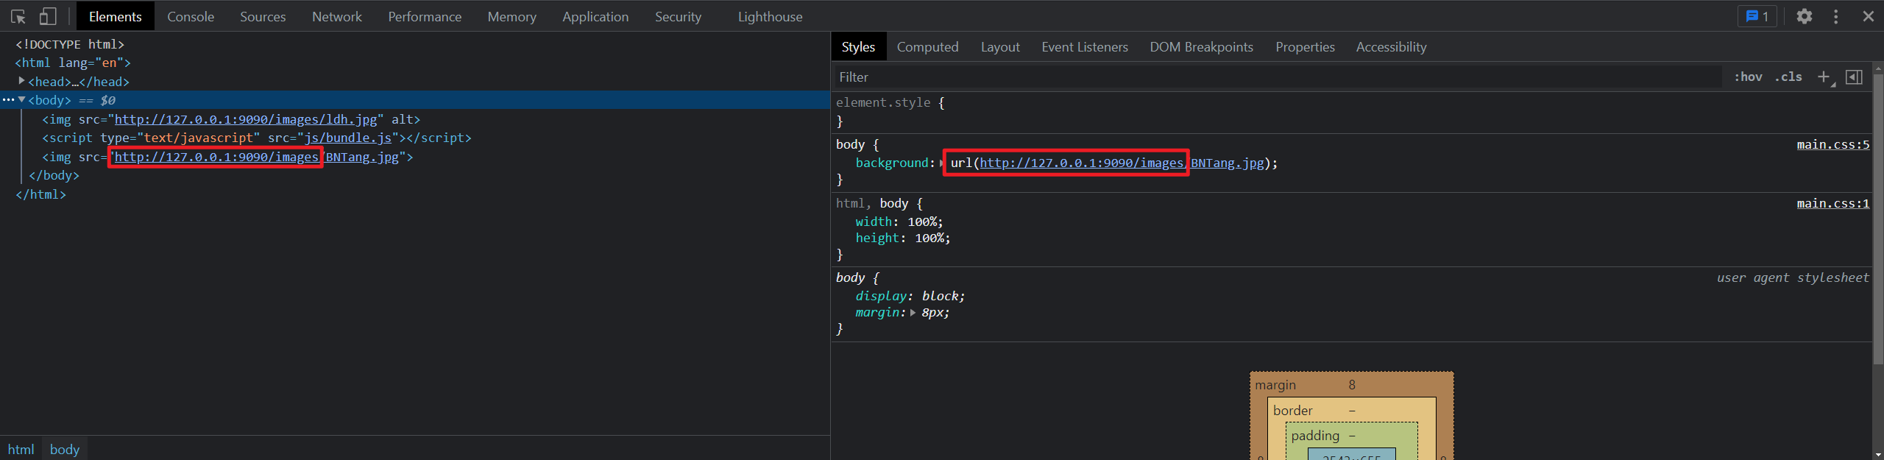Toggle the device toolbar icon
Viewport: 1884px width, 460px height.
[48, 16]
